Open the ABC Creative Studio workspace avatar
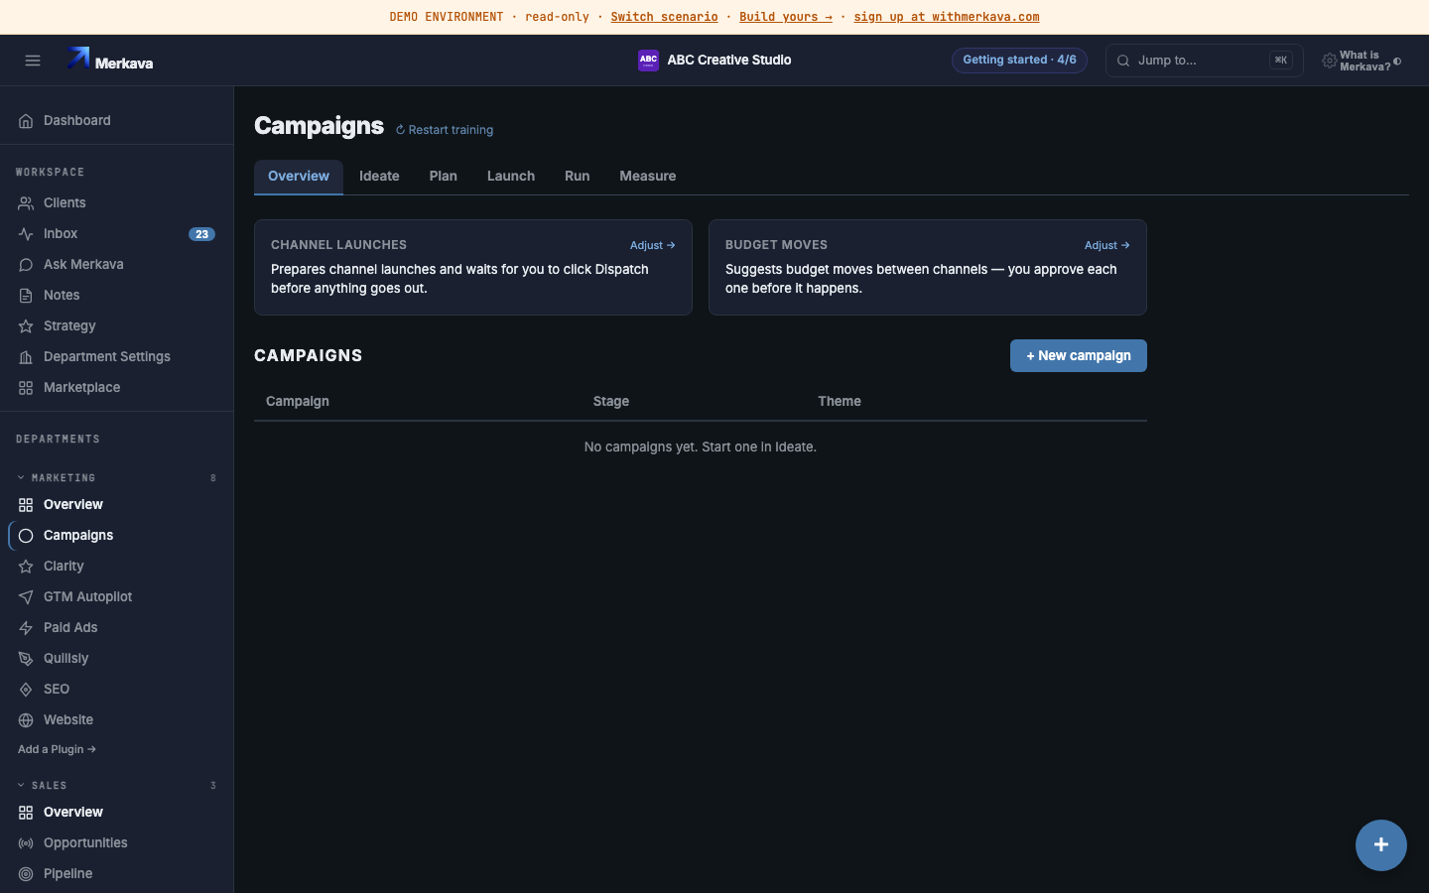 click(648, 61)
